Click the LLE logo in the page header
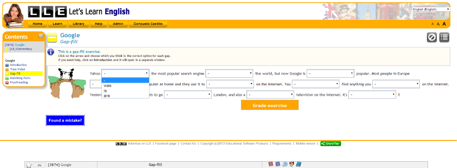This screenshot has width=457, height=168. 47,12
